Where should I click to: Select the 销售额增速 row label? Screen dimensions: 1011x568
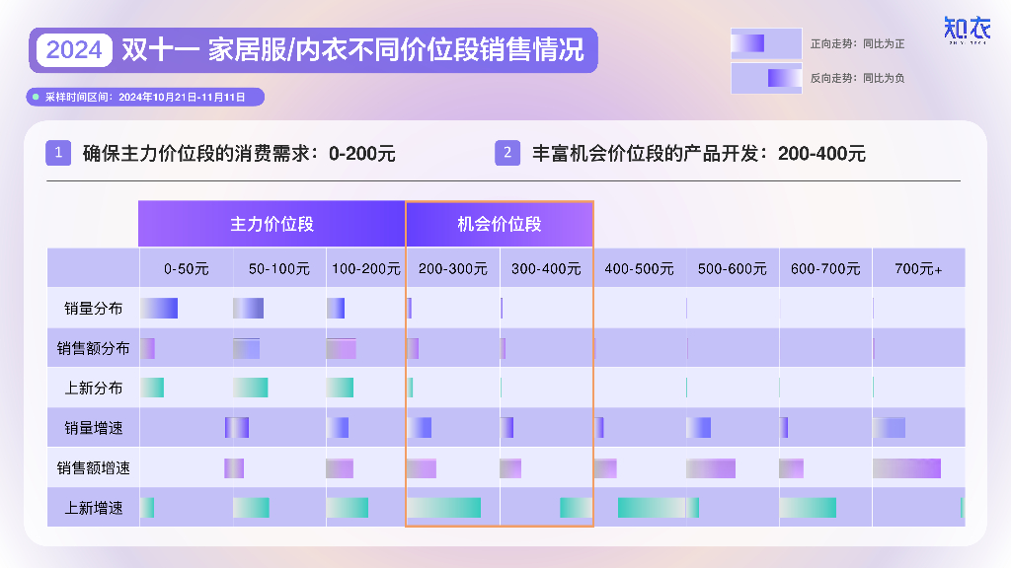94,468
